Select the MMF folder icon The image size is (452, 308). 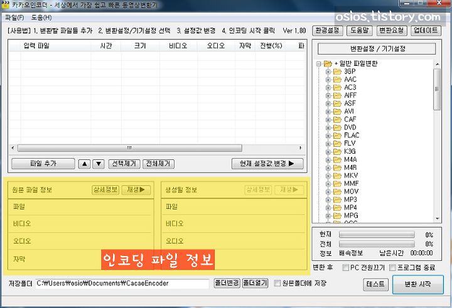coord(337,184)
